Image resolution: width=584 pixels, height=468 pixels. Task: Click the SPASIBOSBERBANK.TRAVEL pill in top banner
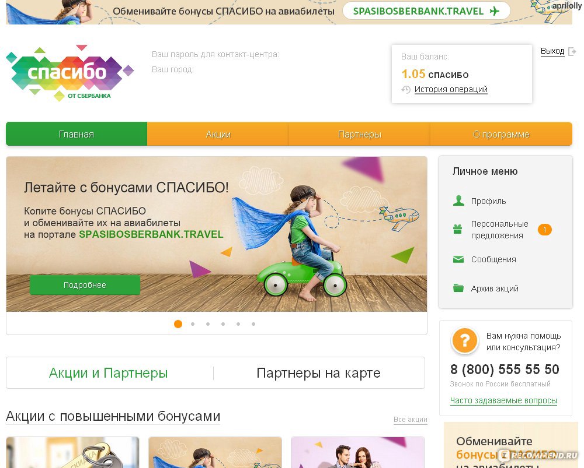[x=426, y=11]
